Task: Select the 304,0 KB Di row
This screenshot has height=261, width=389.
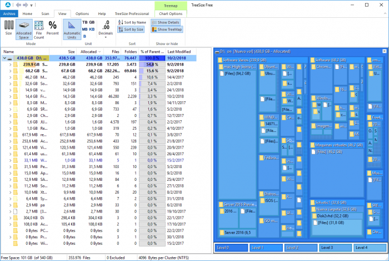Action: click(x=99, y=218)
